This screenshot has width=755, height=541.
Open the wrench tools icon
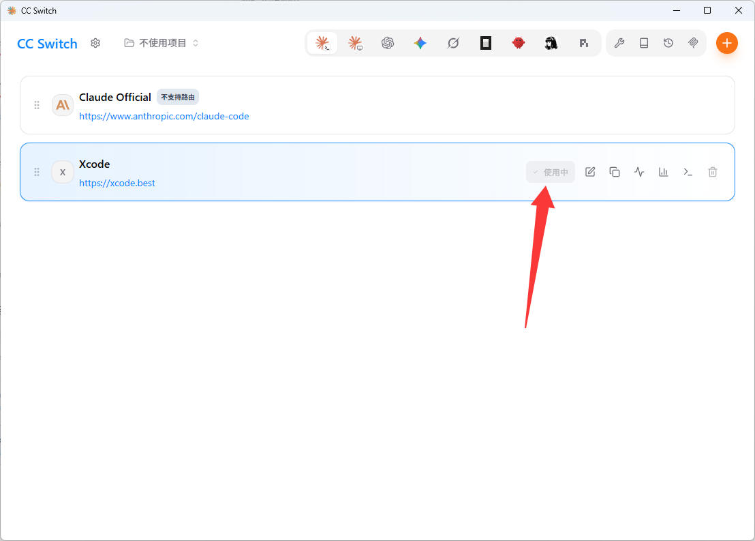[619, 44]
